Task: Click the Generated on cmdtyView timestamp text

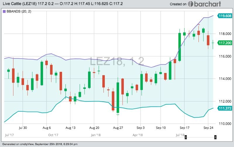Action: (x=40, y=144)
